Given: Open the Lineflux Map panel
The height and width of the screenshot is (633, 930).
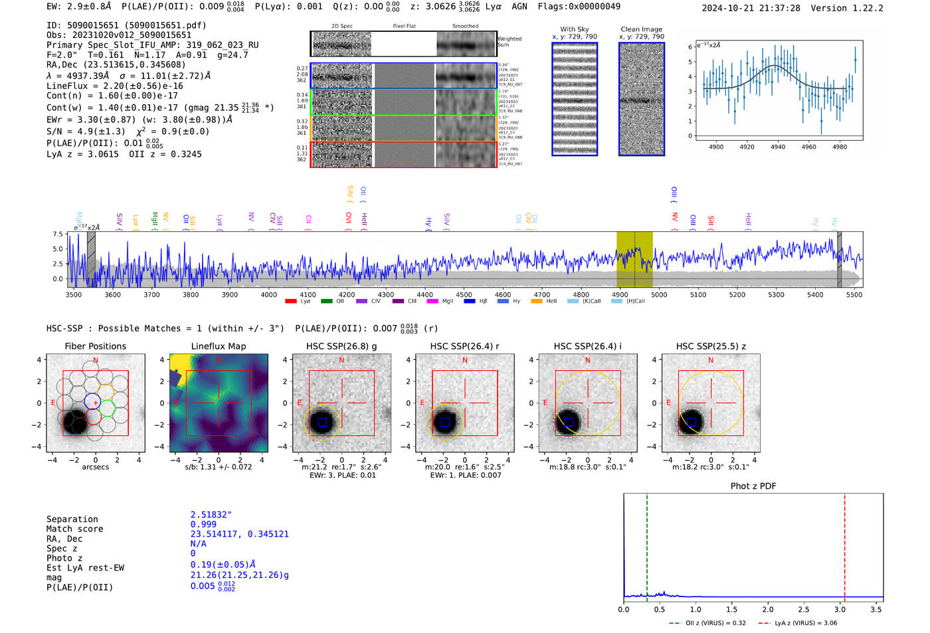Looking at the screenshot, I should [x=219, y=403].
